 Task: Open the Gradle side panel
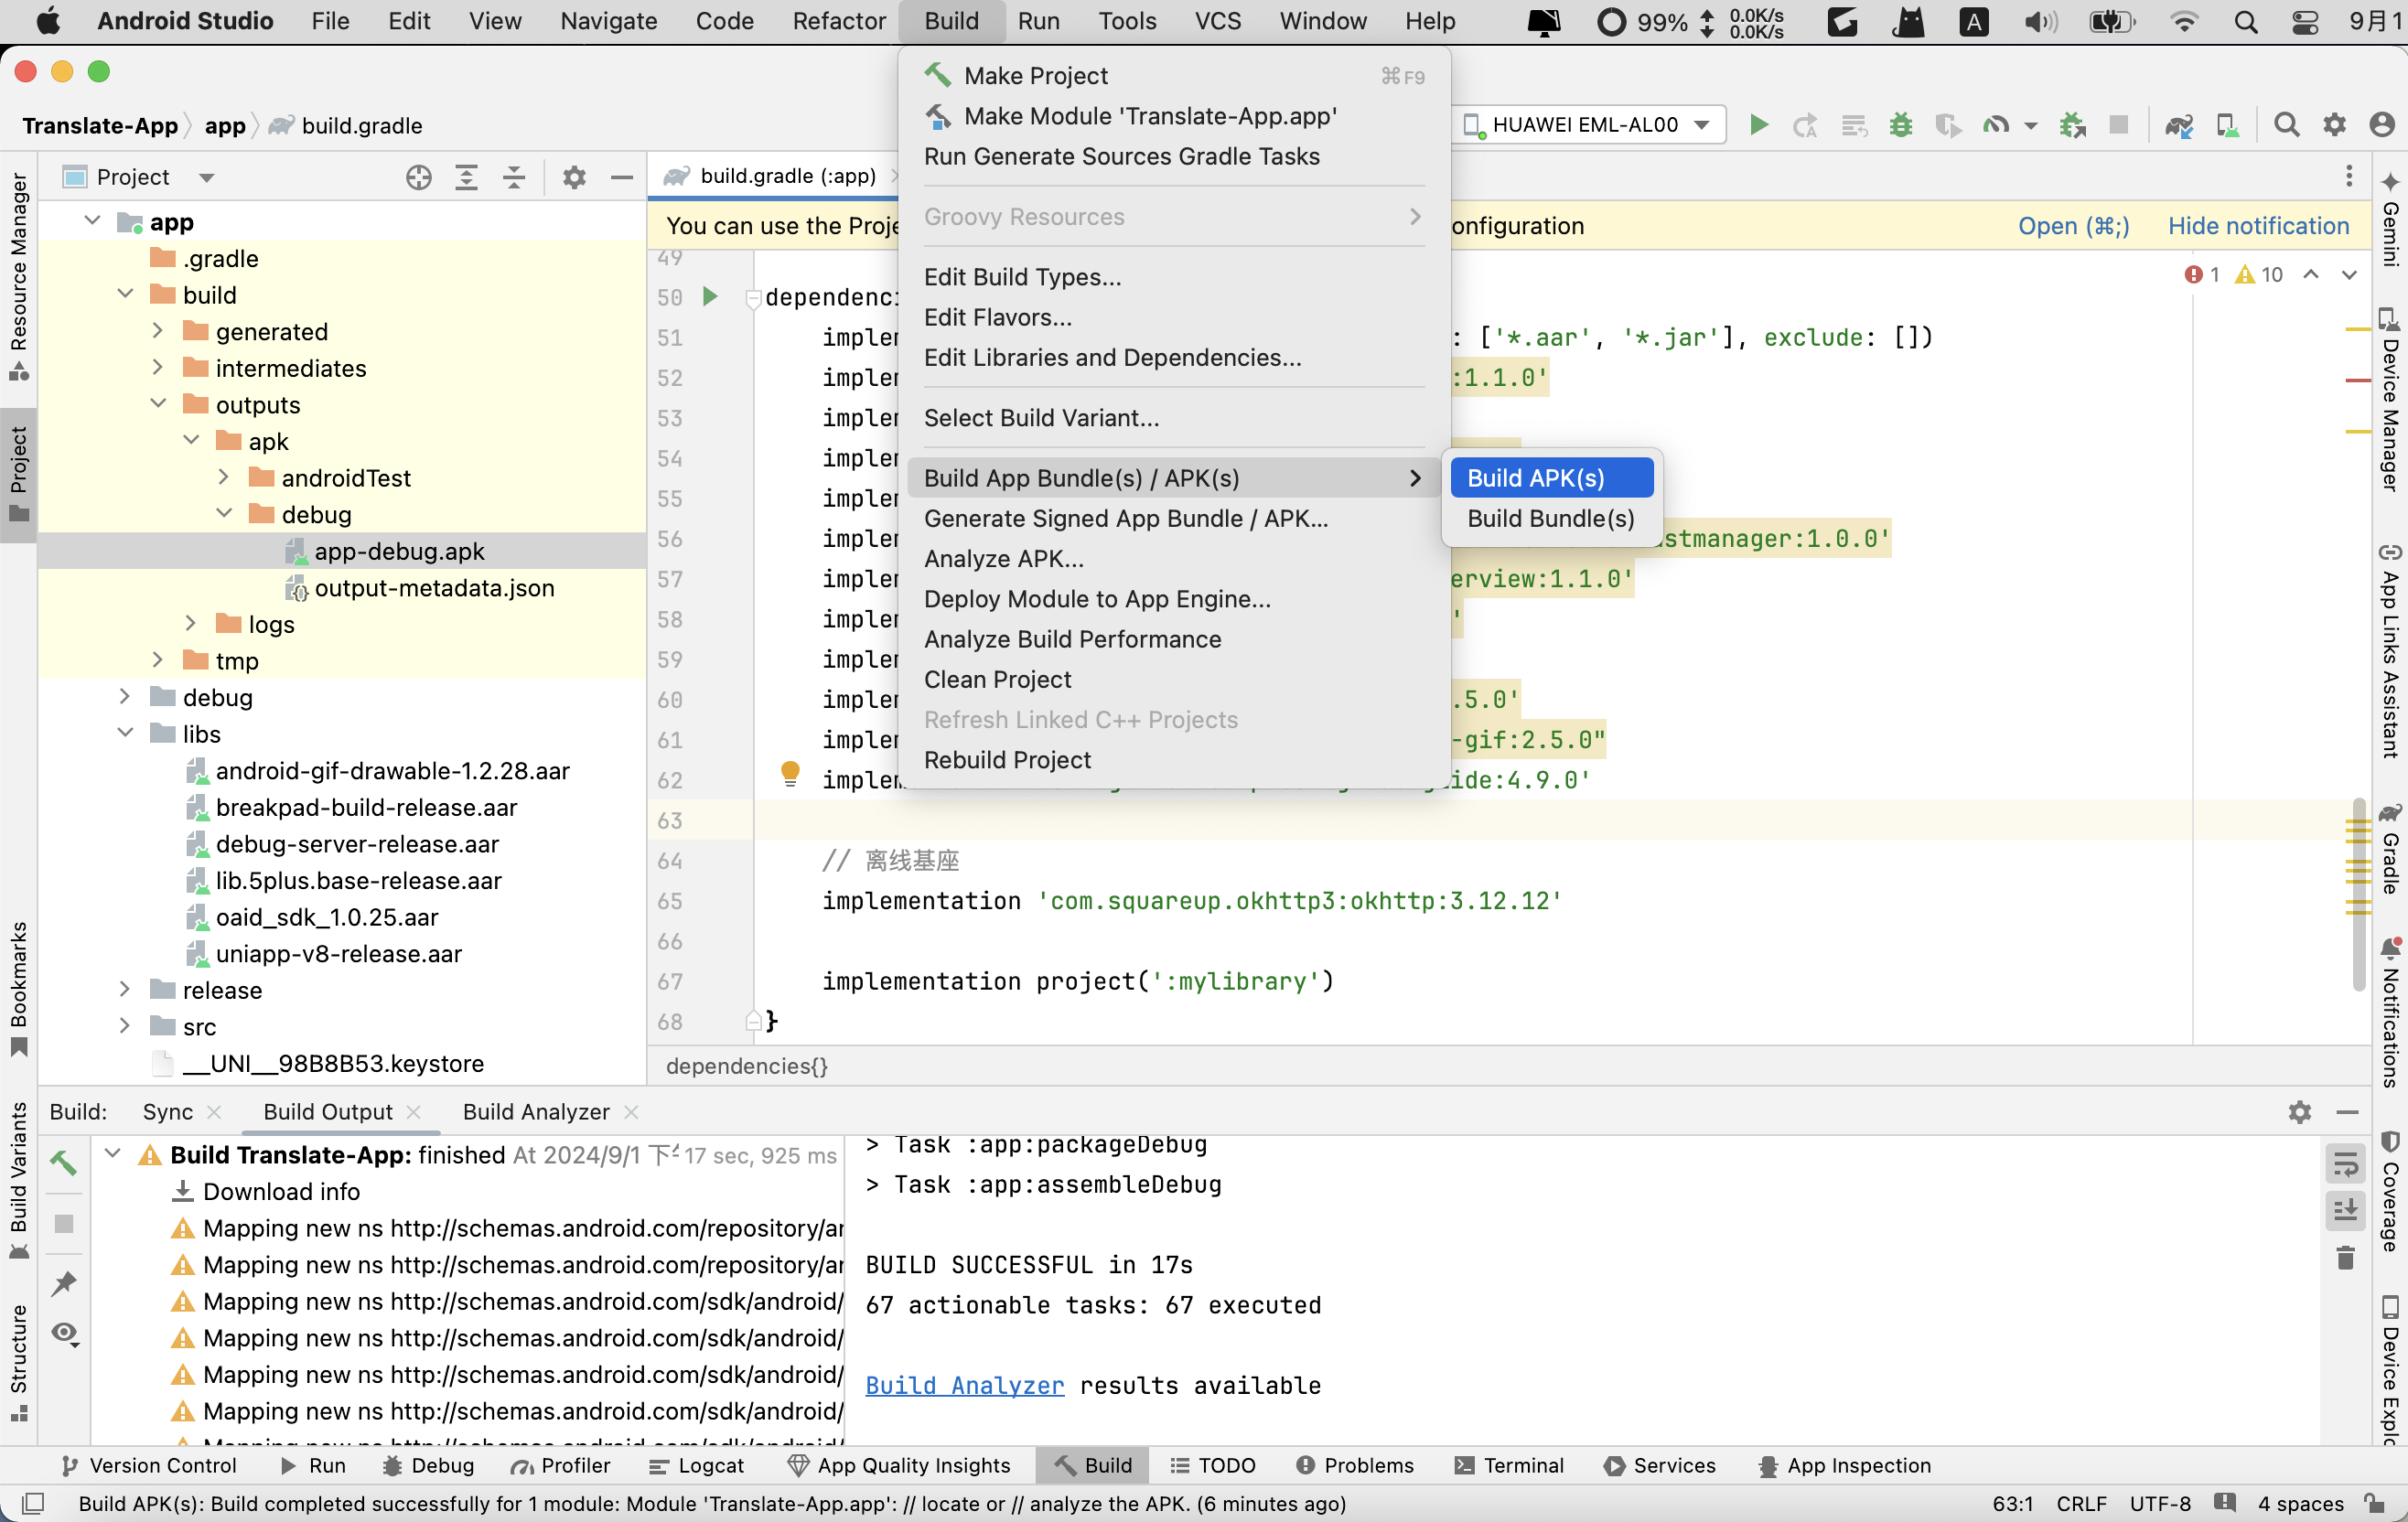2390,848
